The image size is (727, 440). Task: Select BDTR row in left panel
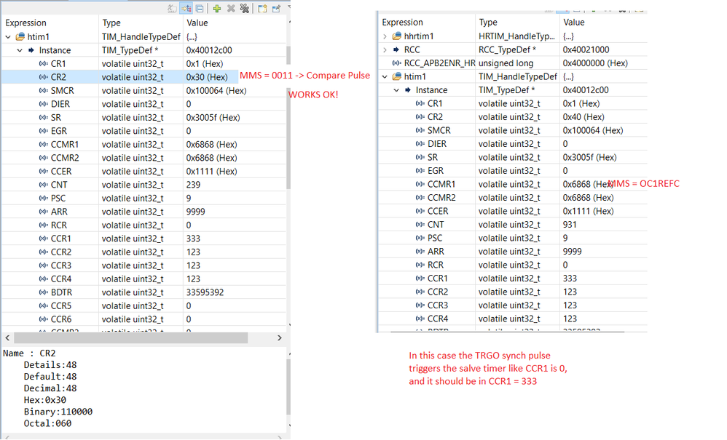144,292
